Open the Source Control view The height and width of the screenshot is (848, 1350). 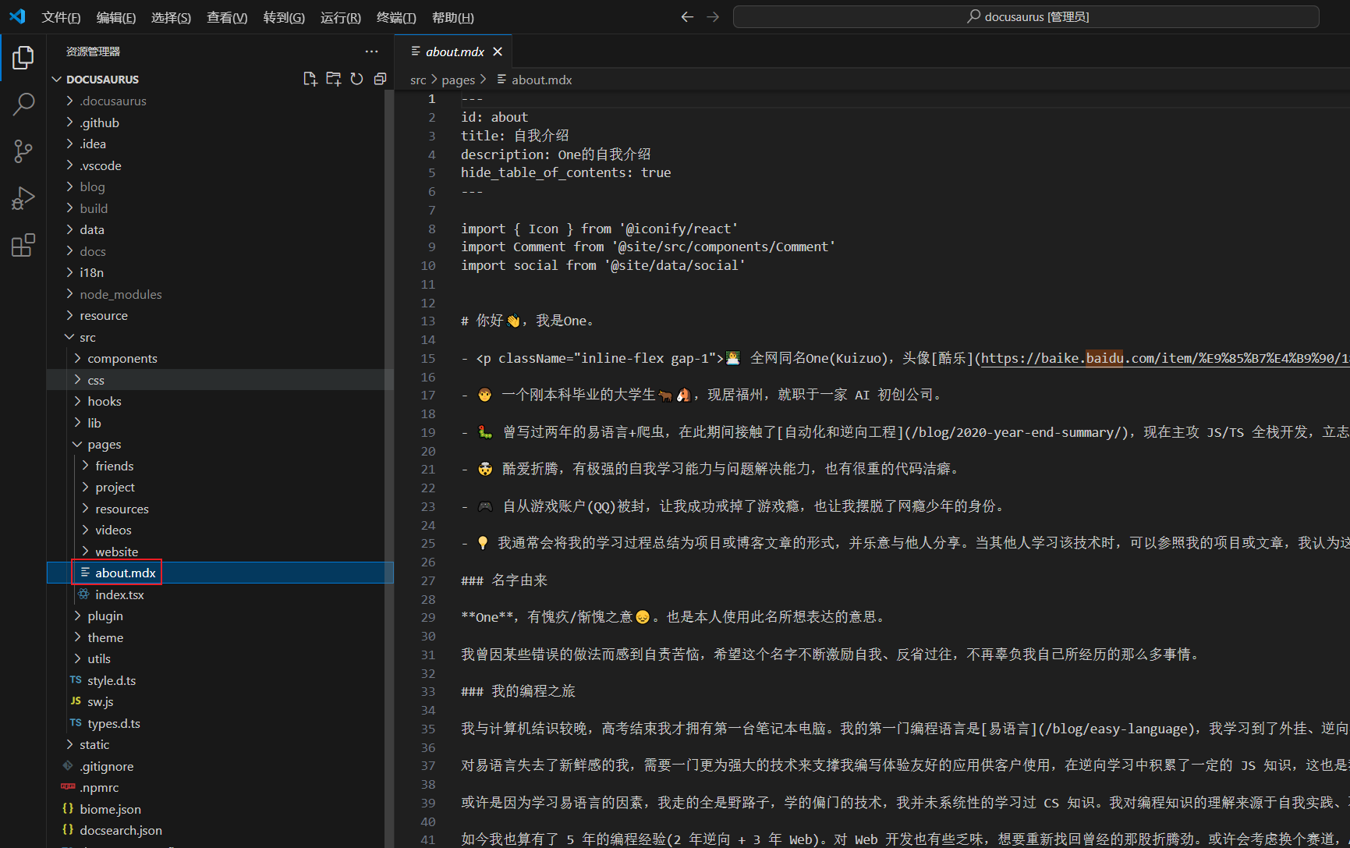pos(23,151)
